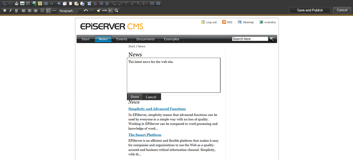Open the Simplicity and Advanced Functions article

pos(157,109)
